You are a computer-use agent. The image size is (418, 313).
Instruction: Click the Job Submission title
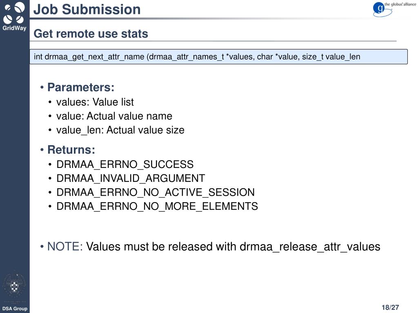[87, 10]
